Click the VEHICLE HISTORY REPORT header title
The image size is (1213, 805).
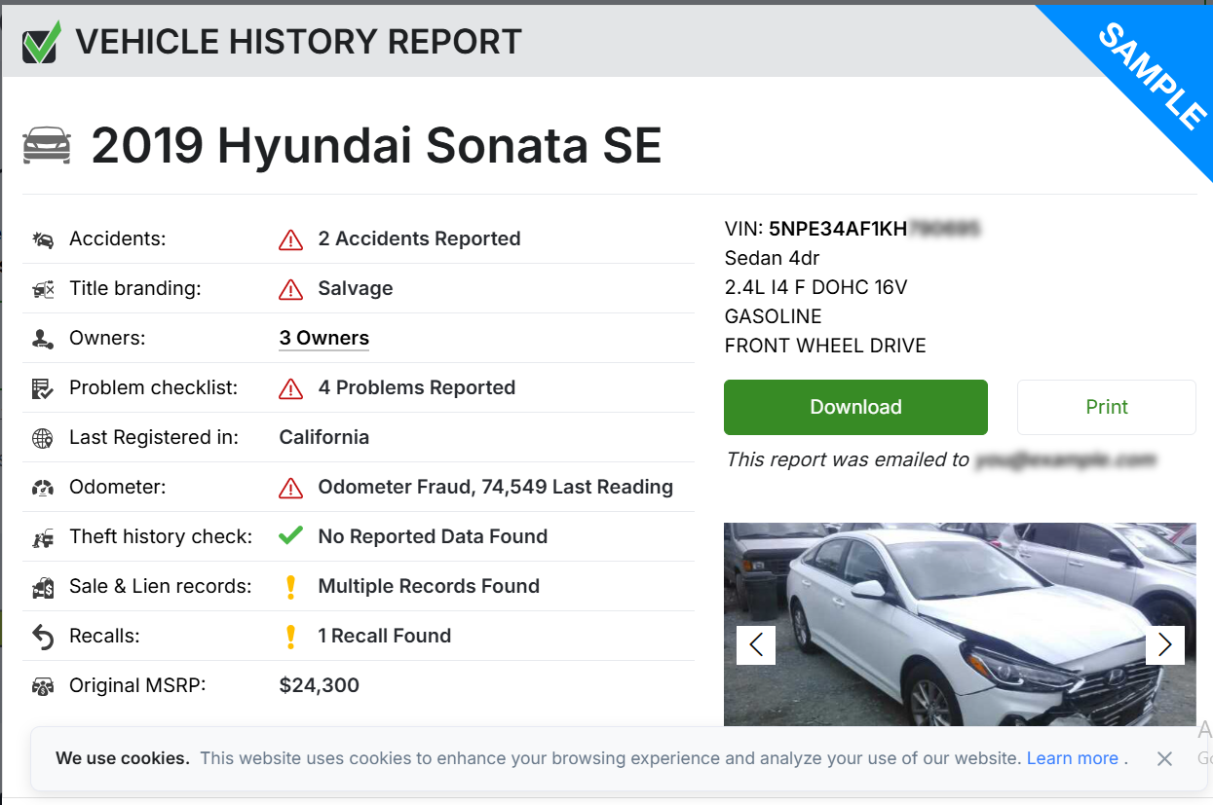pos(299,42)
